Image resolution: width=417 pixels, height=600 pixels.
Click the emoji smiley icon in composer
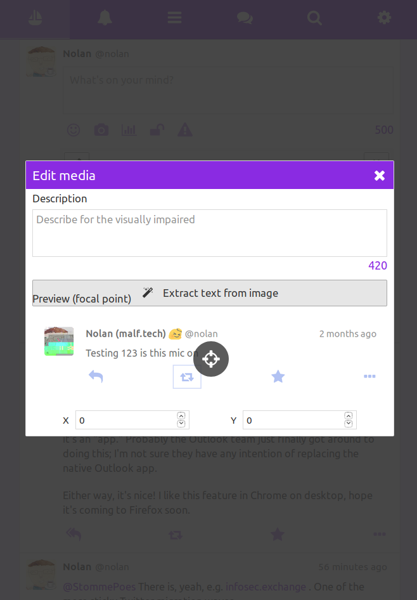[74, 130]
